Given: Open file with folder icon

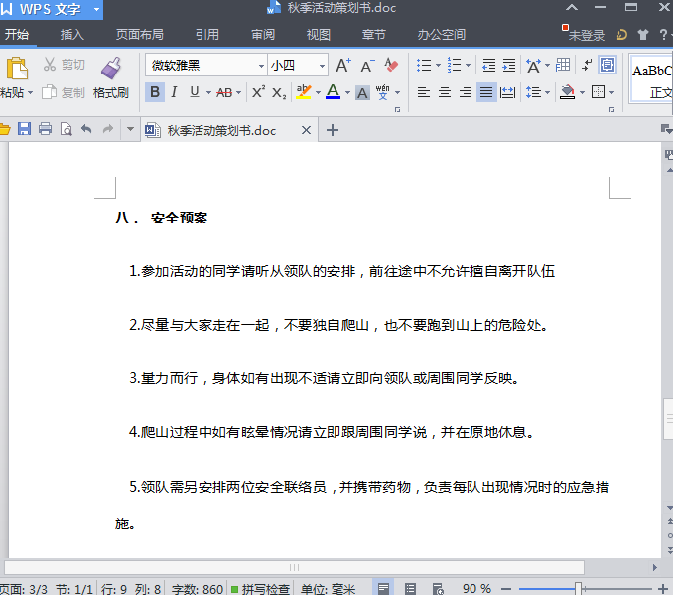Looking at the screenshot, I should [4, 129].
